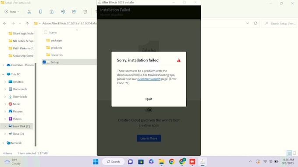The image size is (298, 167).
Task: Click the Paste clipboard icon
Action: 52,12
